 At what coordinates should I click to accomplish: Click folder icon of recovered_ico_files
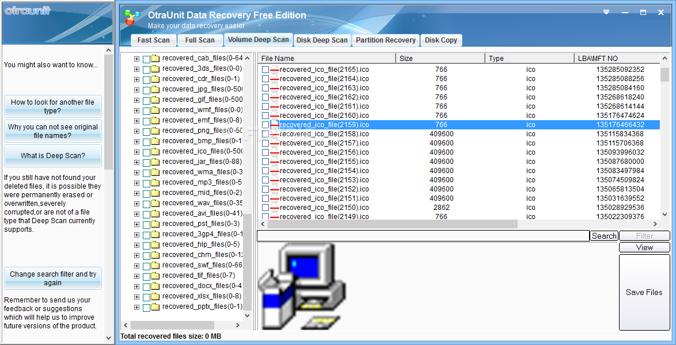pos(155,151)
